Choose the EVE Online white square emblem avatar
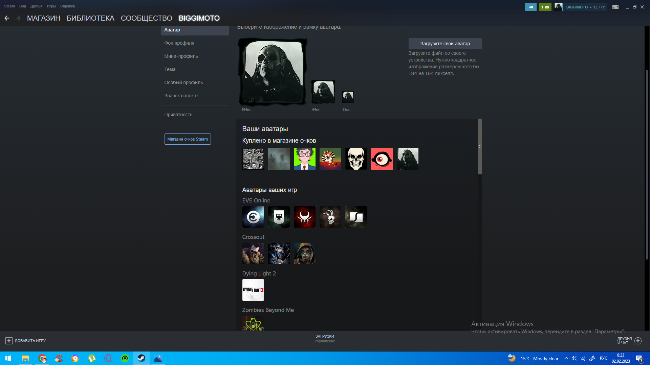Viewport: 650px width, 365px height. [356, 217]
